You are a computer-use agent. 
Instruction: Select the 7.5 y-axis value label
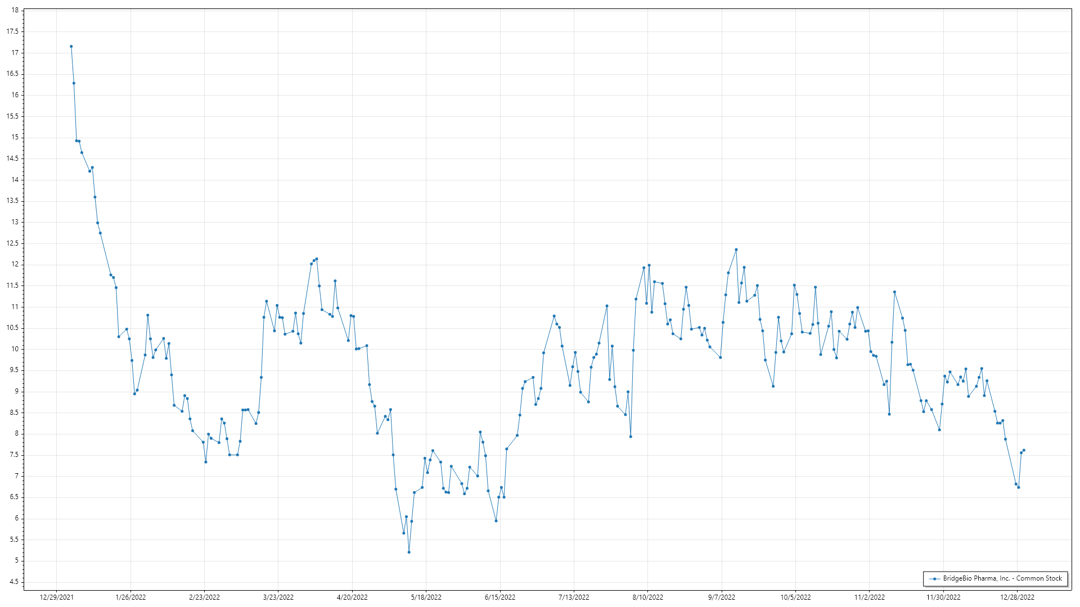click(13, 455)
